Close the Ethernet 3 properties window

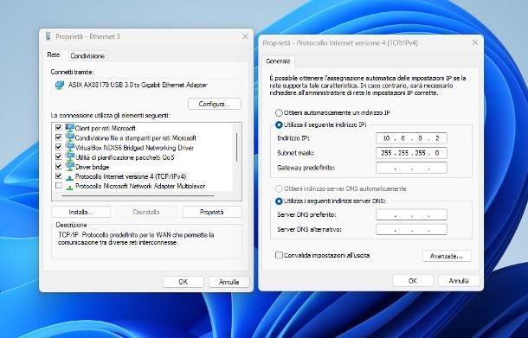click(245, 36)
